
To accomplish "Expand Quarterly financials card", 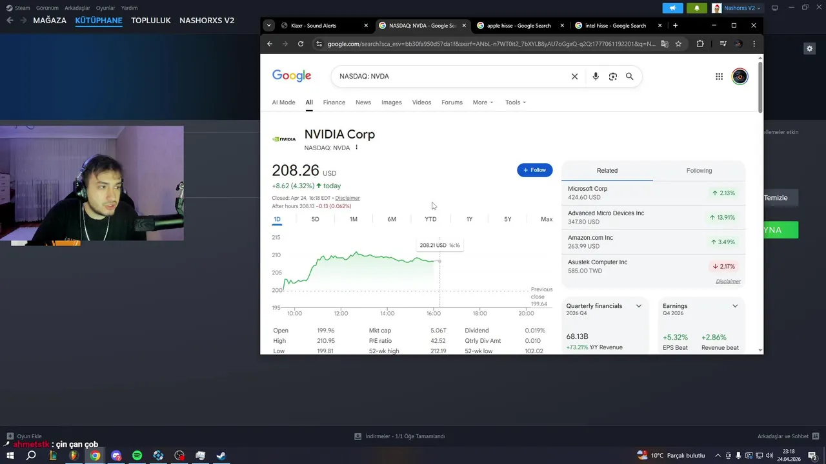I will [639, 306].
